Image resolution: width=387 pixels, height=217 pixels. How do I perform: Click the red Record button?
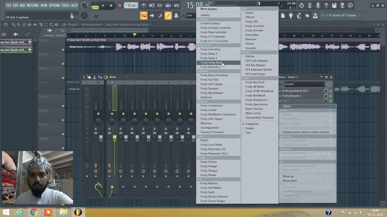(x=120, y=5)
